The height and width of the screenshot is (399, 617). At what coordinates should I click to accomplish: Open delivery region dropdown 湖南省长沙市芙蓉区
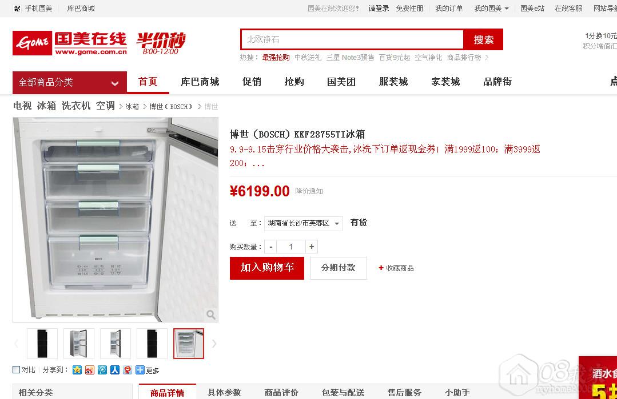pyautogui.click(x=304, y=223)
